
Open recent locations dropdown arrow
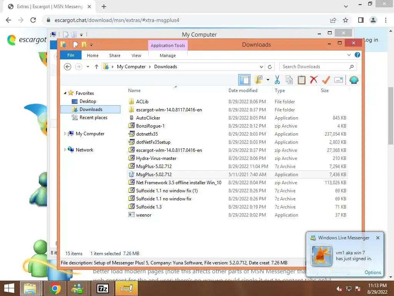tap(88, 67)
